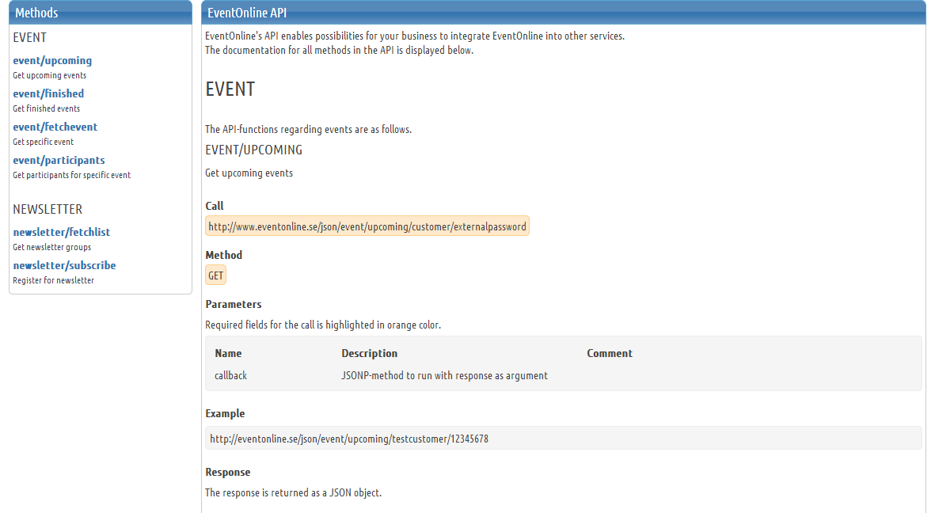Open the event/participants method link
The width and height of the screenshot is (935, 513).
pos(59,161)
